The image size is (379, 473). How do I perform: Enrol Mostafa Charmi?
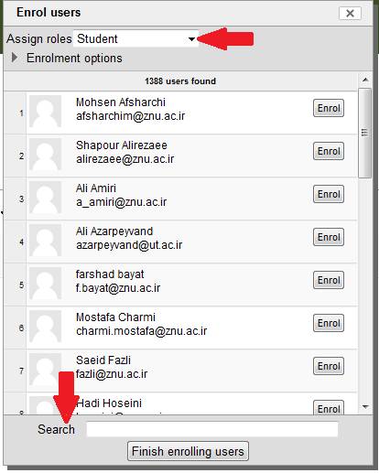[329, 323]
